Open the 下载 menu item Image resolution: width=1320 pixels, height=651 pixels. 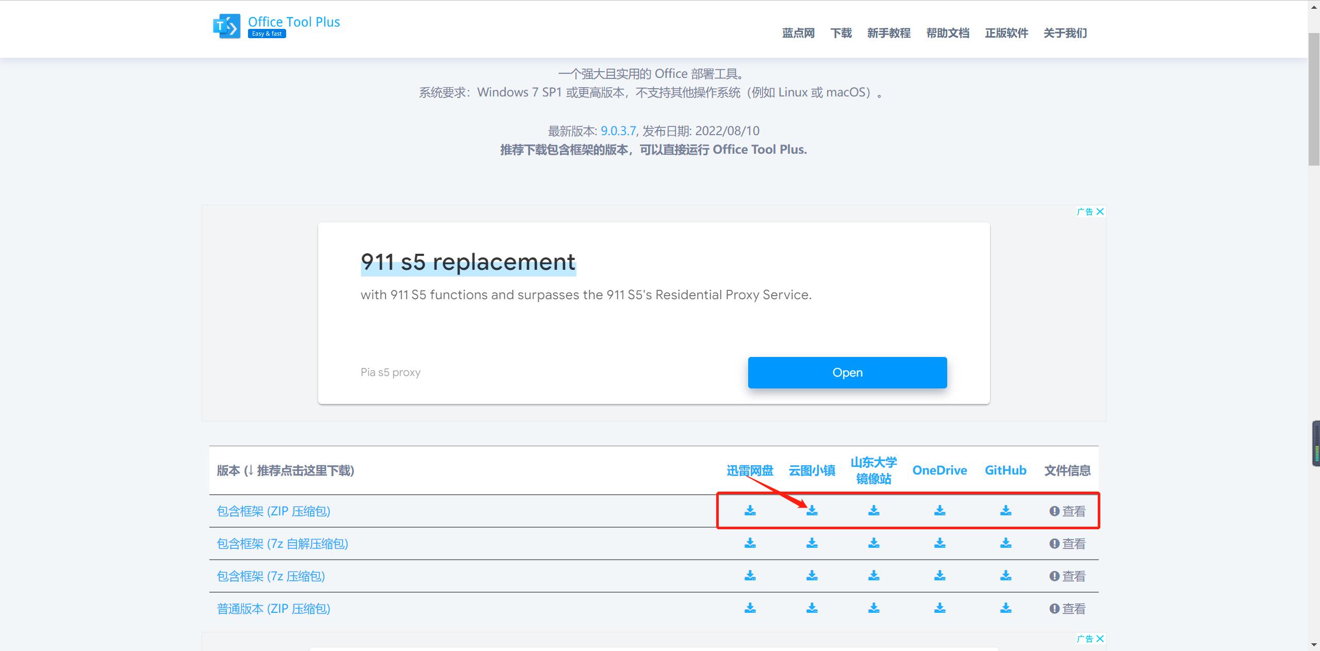click(841, 33)
